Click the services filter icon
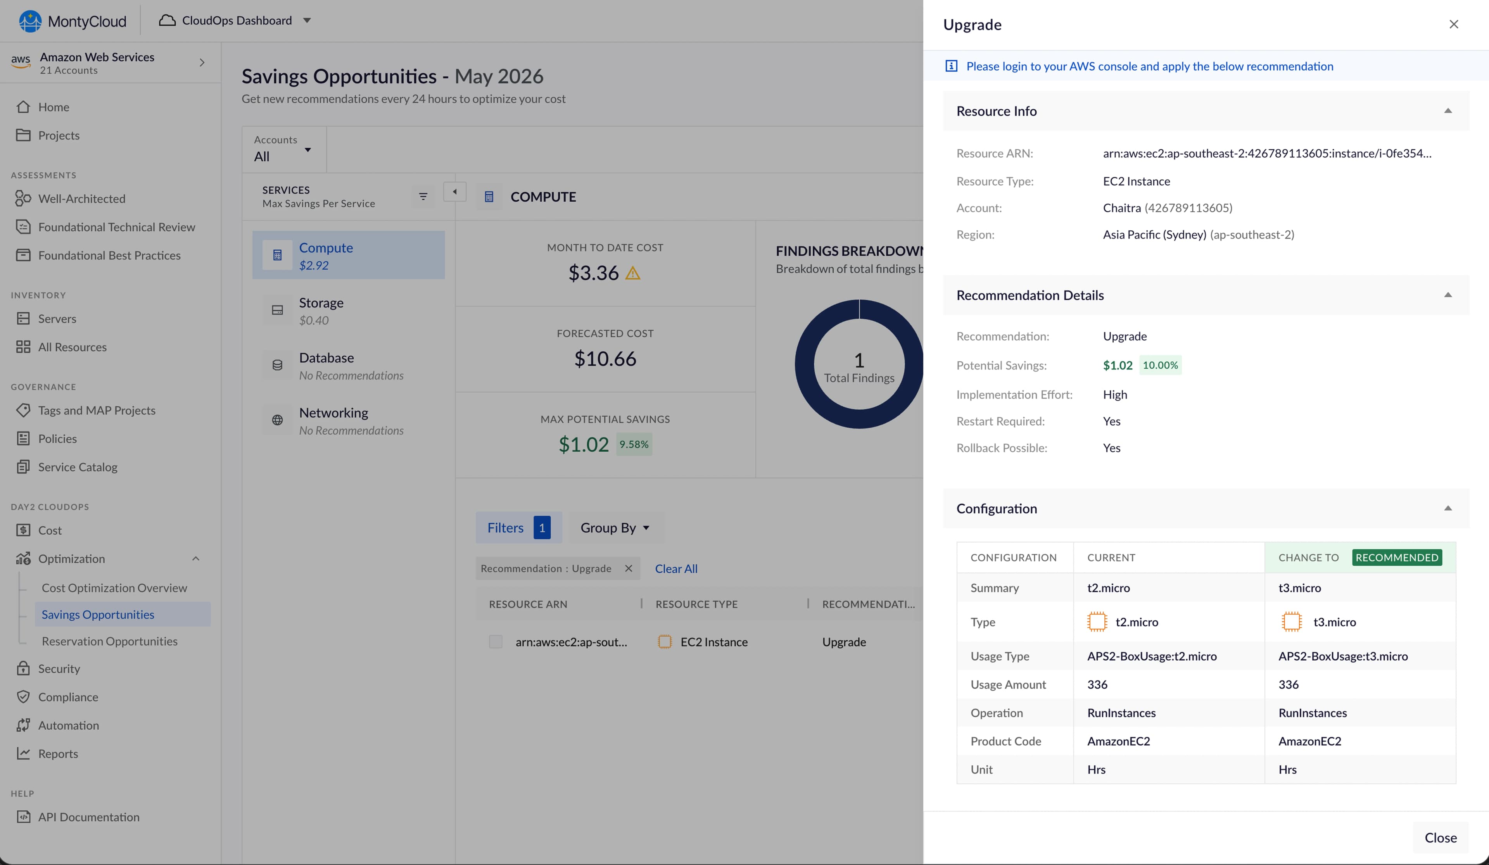The width and height of the screenshot is (1489, 865). coord(423,197)
